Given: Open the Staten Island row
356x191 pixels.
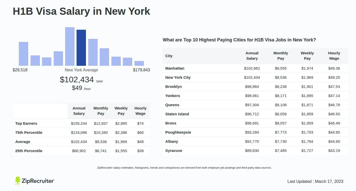Looking at the screenshot, I should [x=177, y=114].
